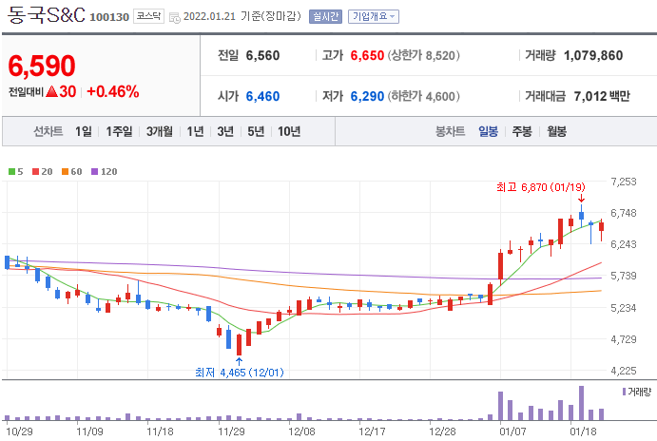The height and width of the screenshot is (441, 657).
Task: Click the blue candlestick at the 6,870 high
Action: 581,216
